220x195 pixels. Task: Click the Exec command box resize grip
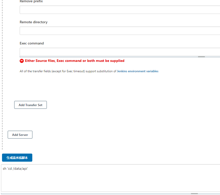point(201,57)
